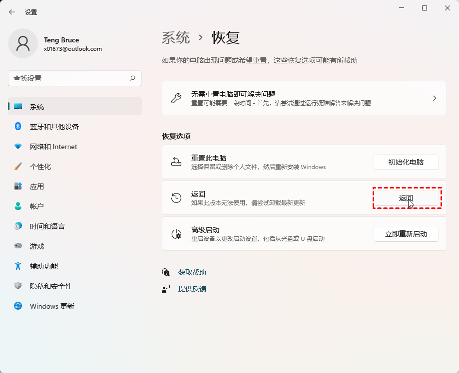
Task: Click the search magnifier icon
Action: pyautogui.click(x=132, y=78)
